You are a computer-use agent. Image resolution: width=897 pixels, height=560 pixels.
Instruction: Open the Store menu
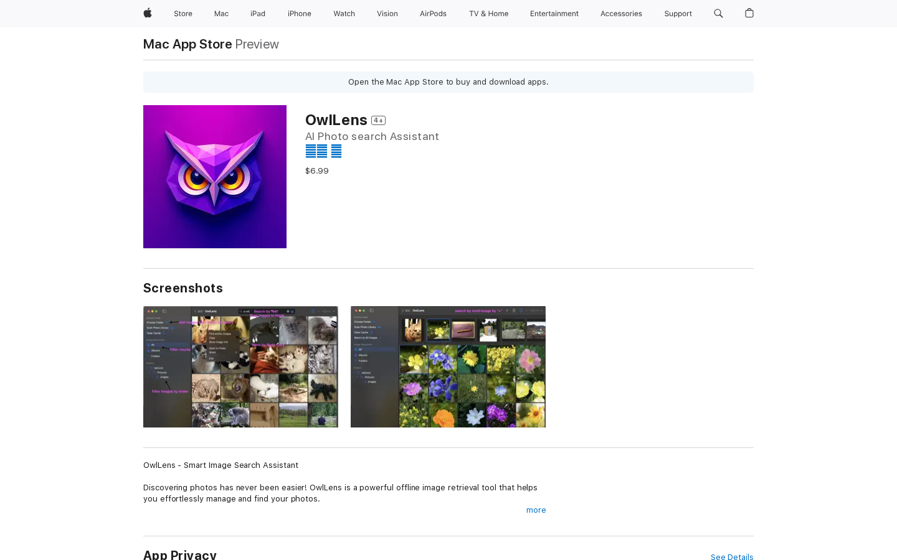(x=183, y=14)
